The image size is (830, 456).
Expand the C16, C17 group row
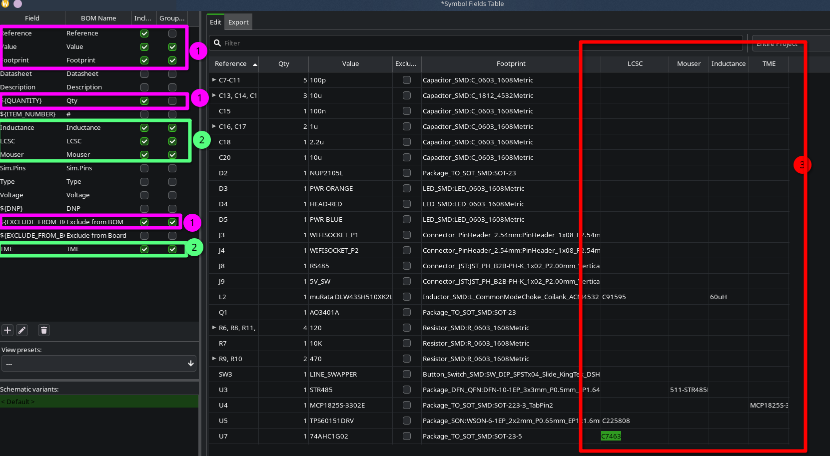click(x=214, y=126)
